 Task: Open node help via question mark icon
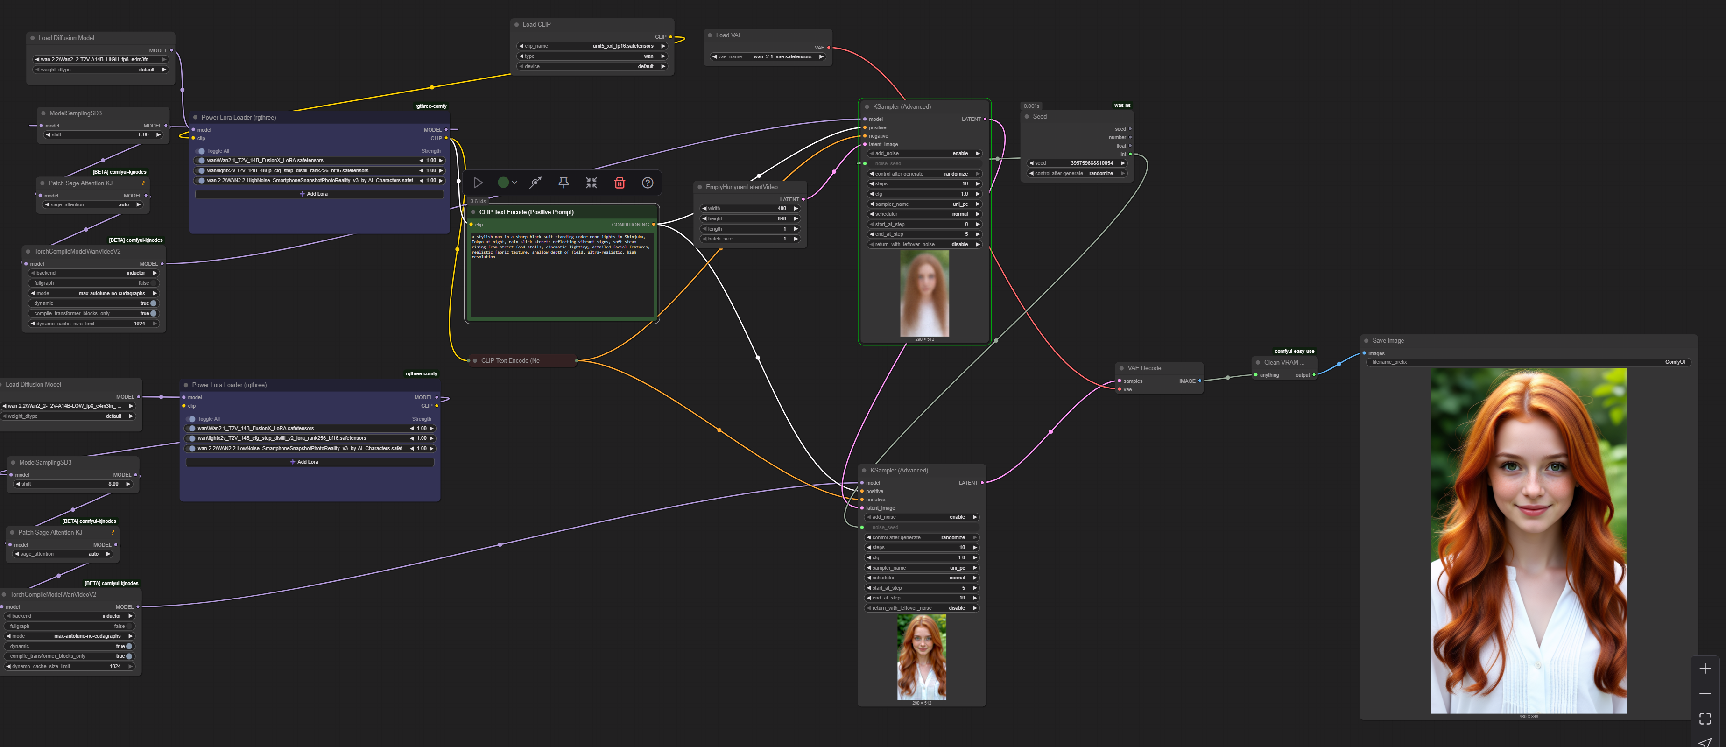[647, 182]
